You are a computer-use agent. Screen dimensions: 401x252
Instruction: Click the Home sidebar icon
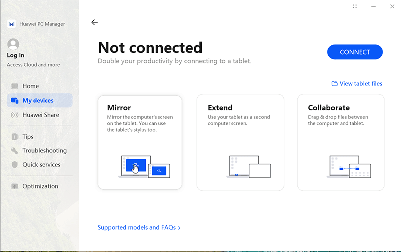pos(14,86)
